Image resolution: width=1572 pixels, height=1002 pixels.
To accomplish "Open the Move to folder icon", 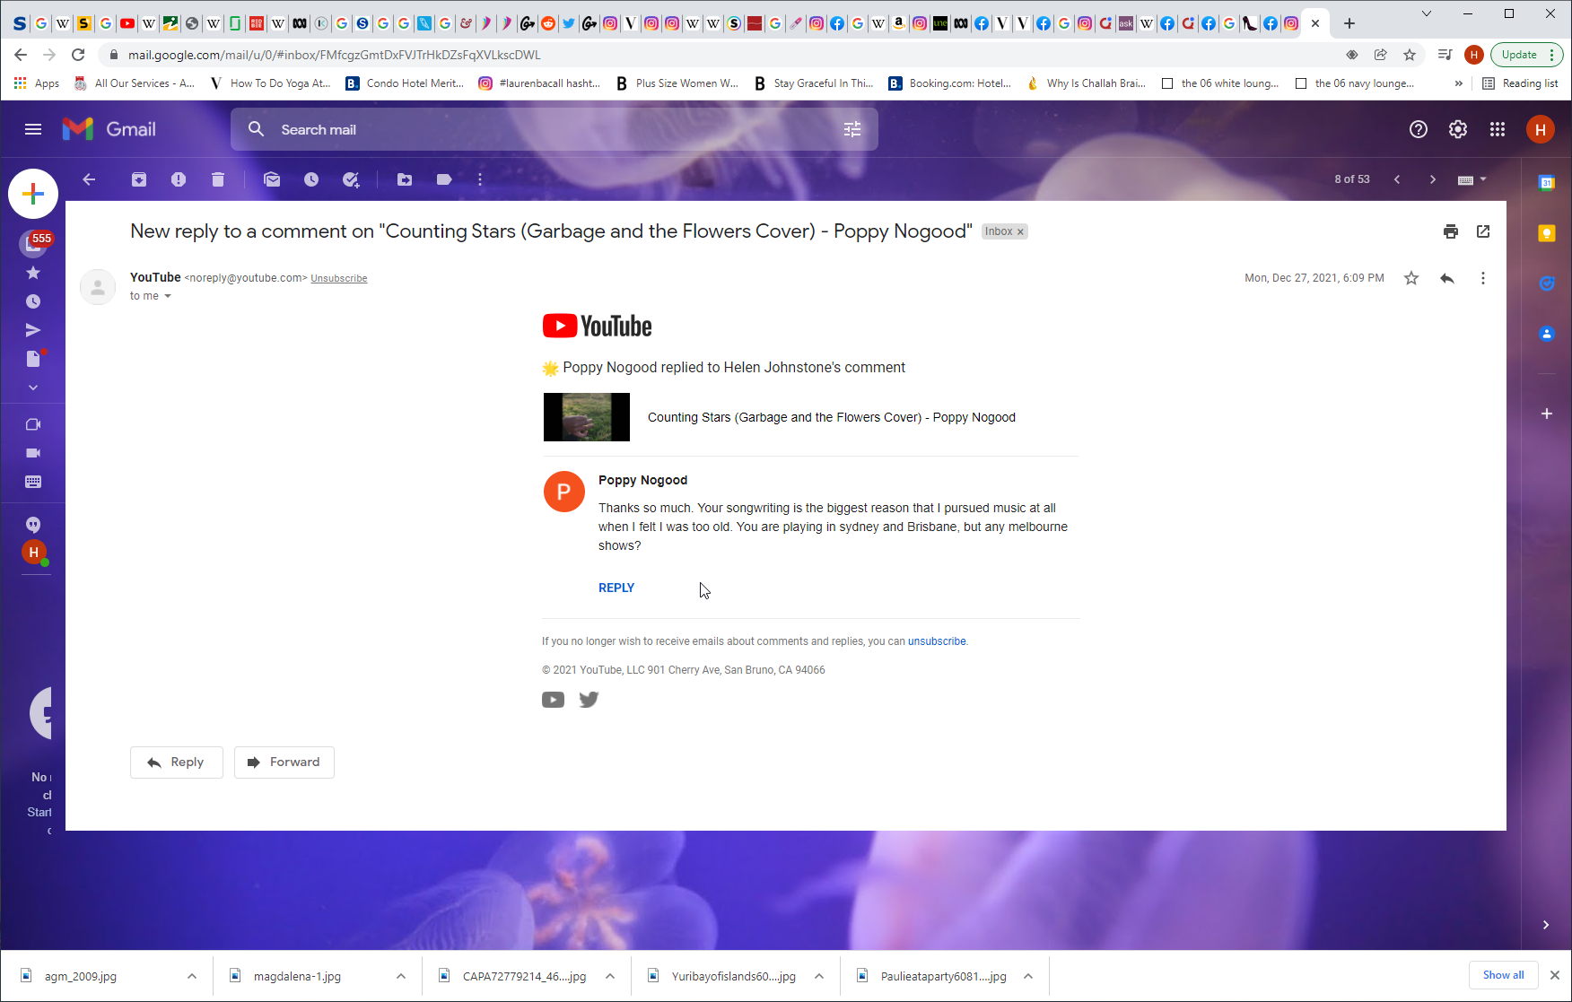I will tap(405, 179).
